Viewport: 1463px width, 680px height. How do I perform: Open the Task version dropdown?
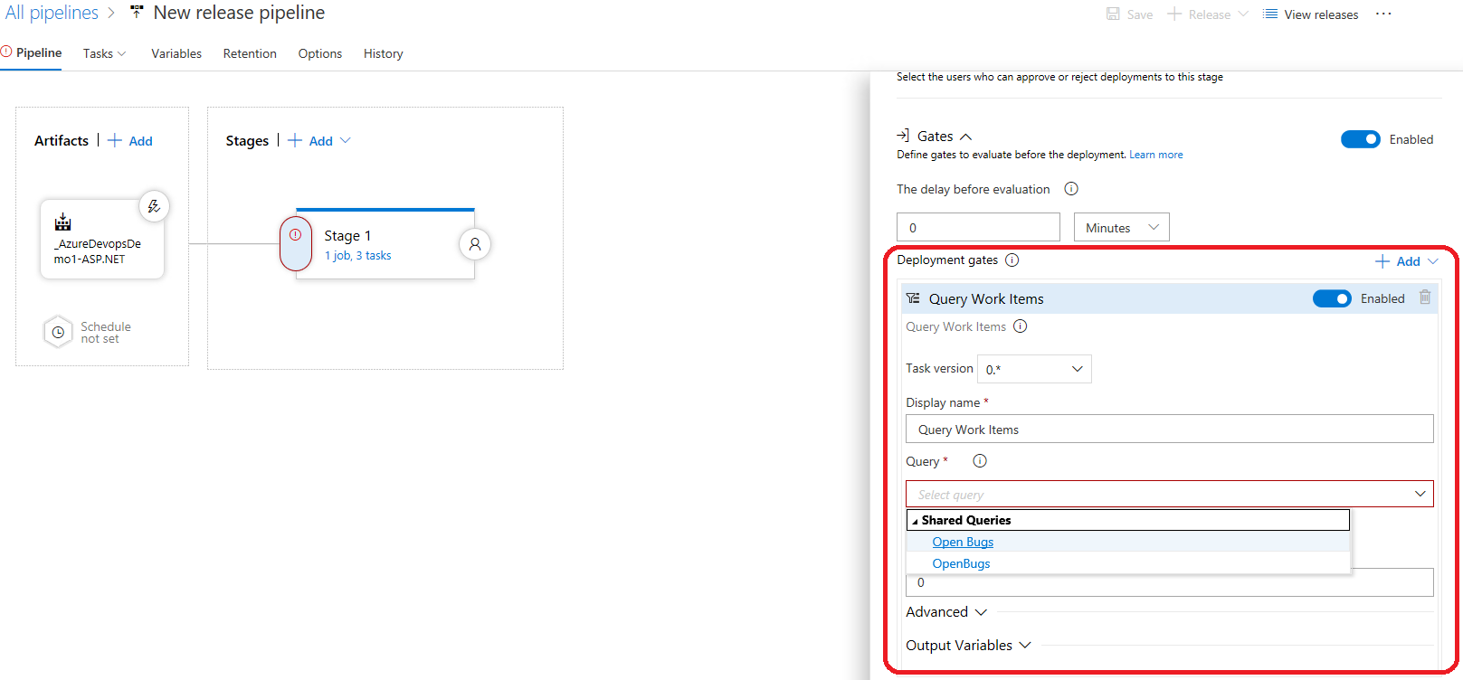tap(1034, 369)
